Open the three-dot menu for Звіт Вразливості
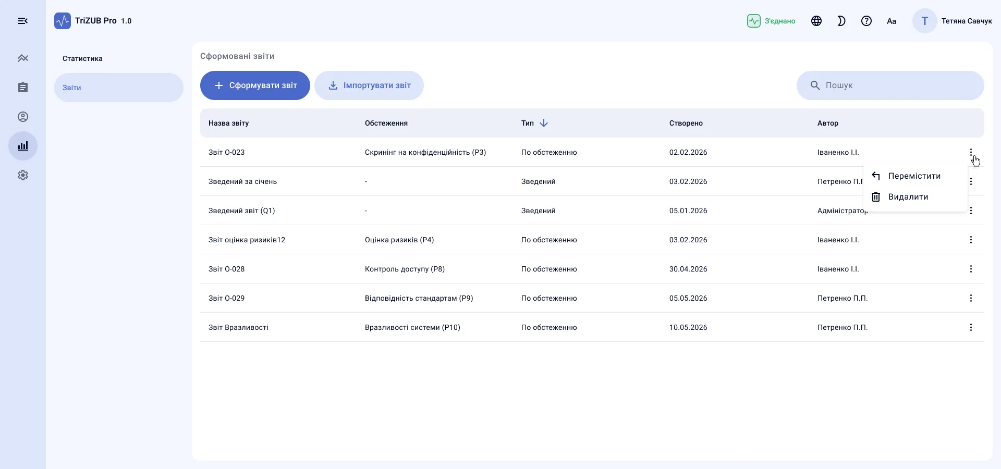 point(971,327)
